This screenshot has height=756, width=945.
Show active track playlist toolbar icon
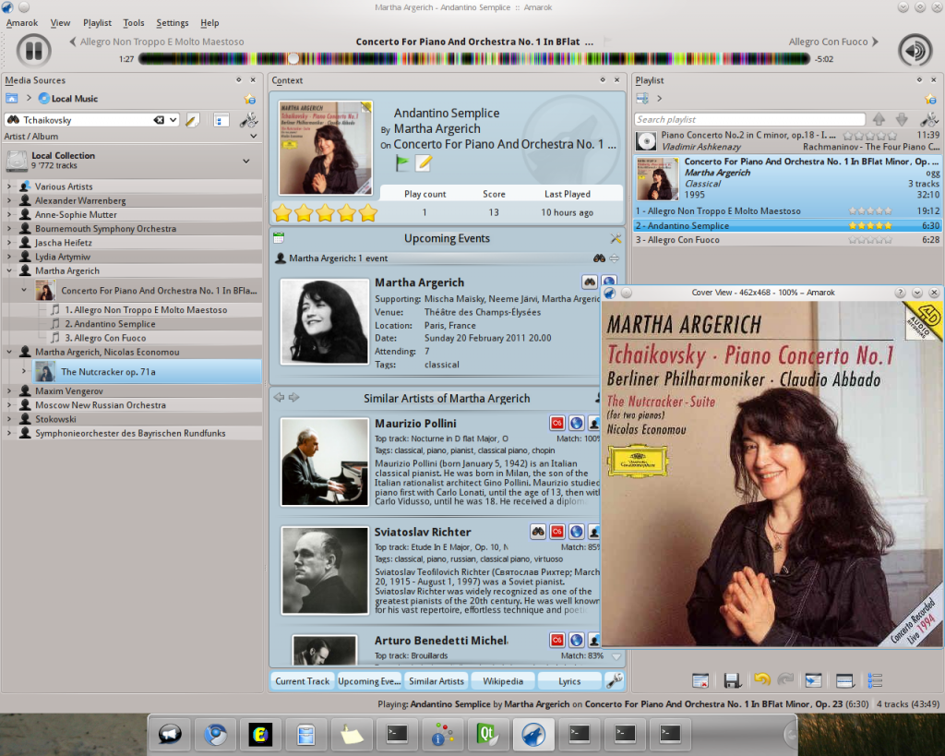(x=813, y=680)
